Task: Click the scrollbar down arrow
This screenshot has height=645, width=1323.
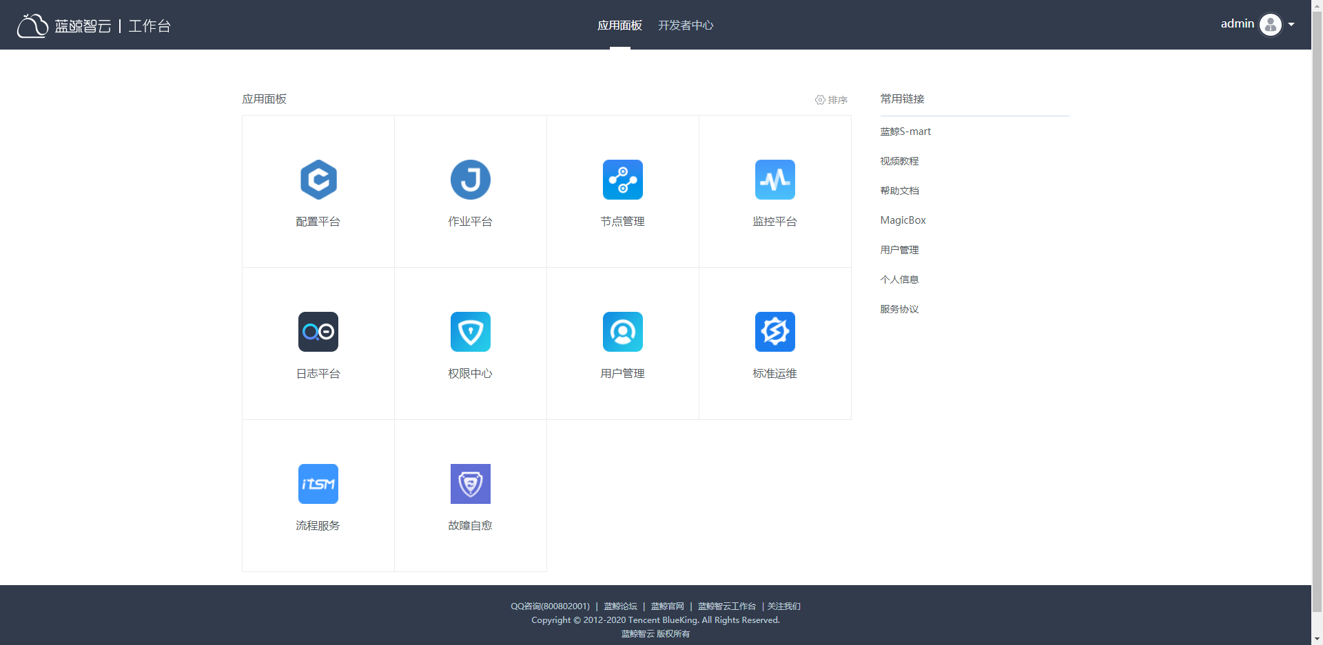Action: tap(1317, 639)
